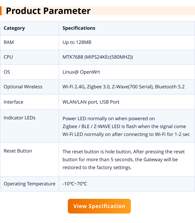Screen dimensions: 195x223
Task: Click the 'Linux@ OpenWrt' value
Action: pyautogui.click(x=81, y=72)
